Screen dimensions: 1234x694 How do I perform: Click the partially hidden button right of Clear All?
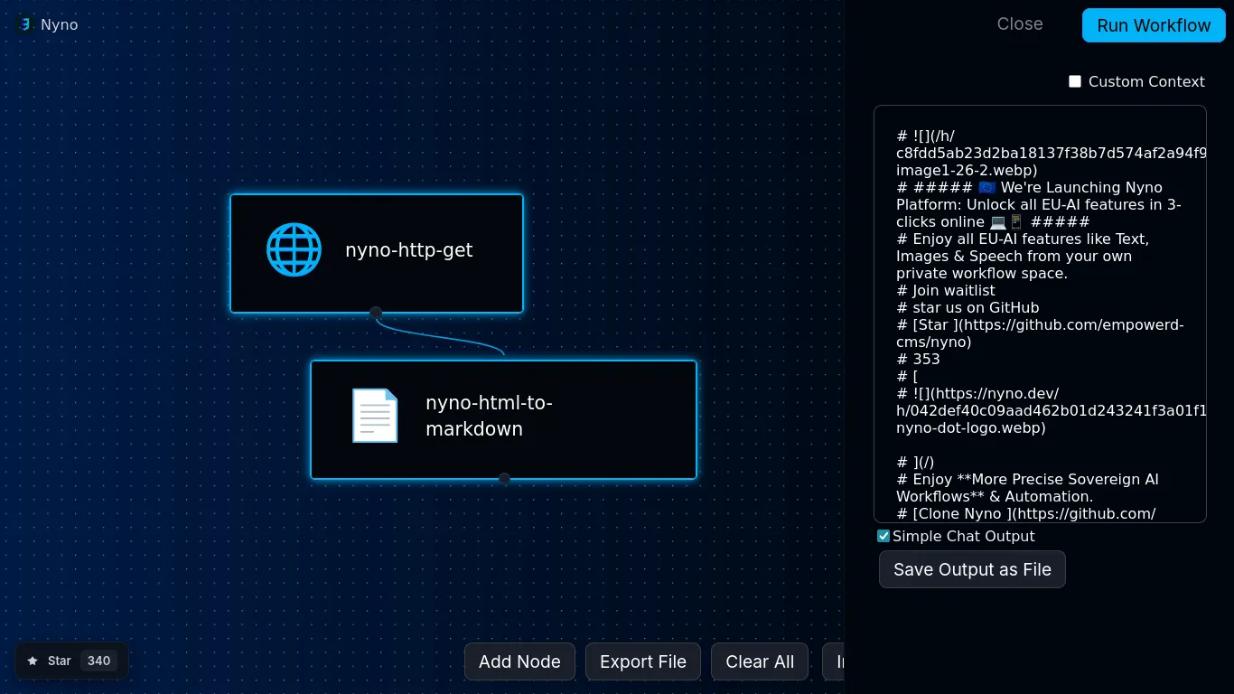point(835,661)
